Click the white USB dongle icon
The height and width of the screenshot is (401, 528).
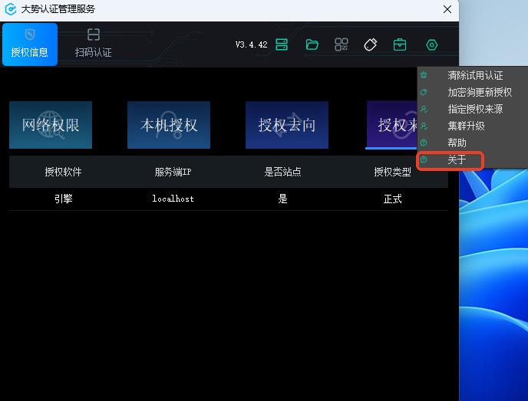click(371, 44)
